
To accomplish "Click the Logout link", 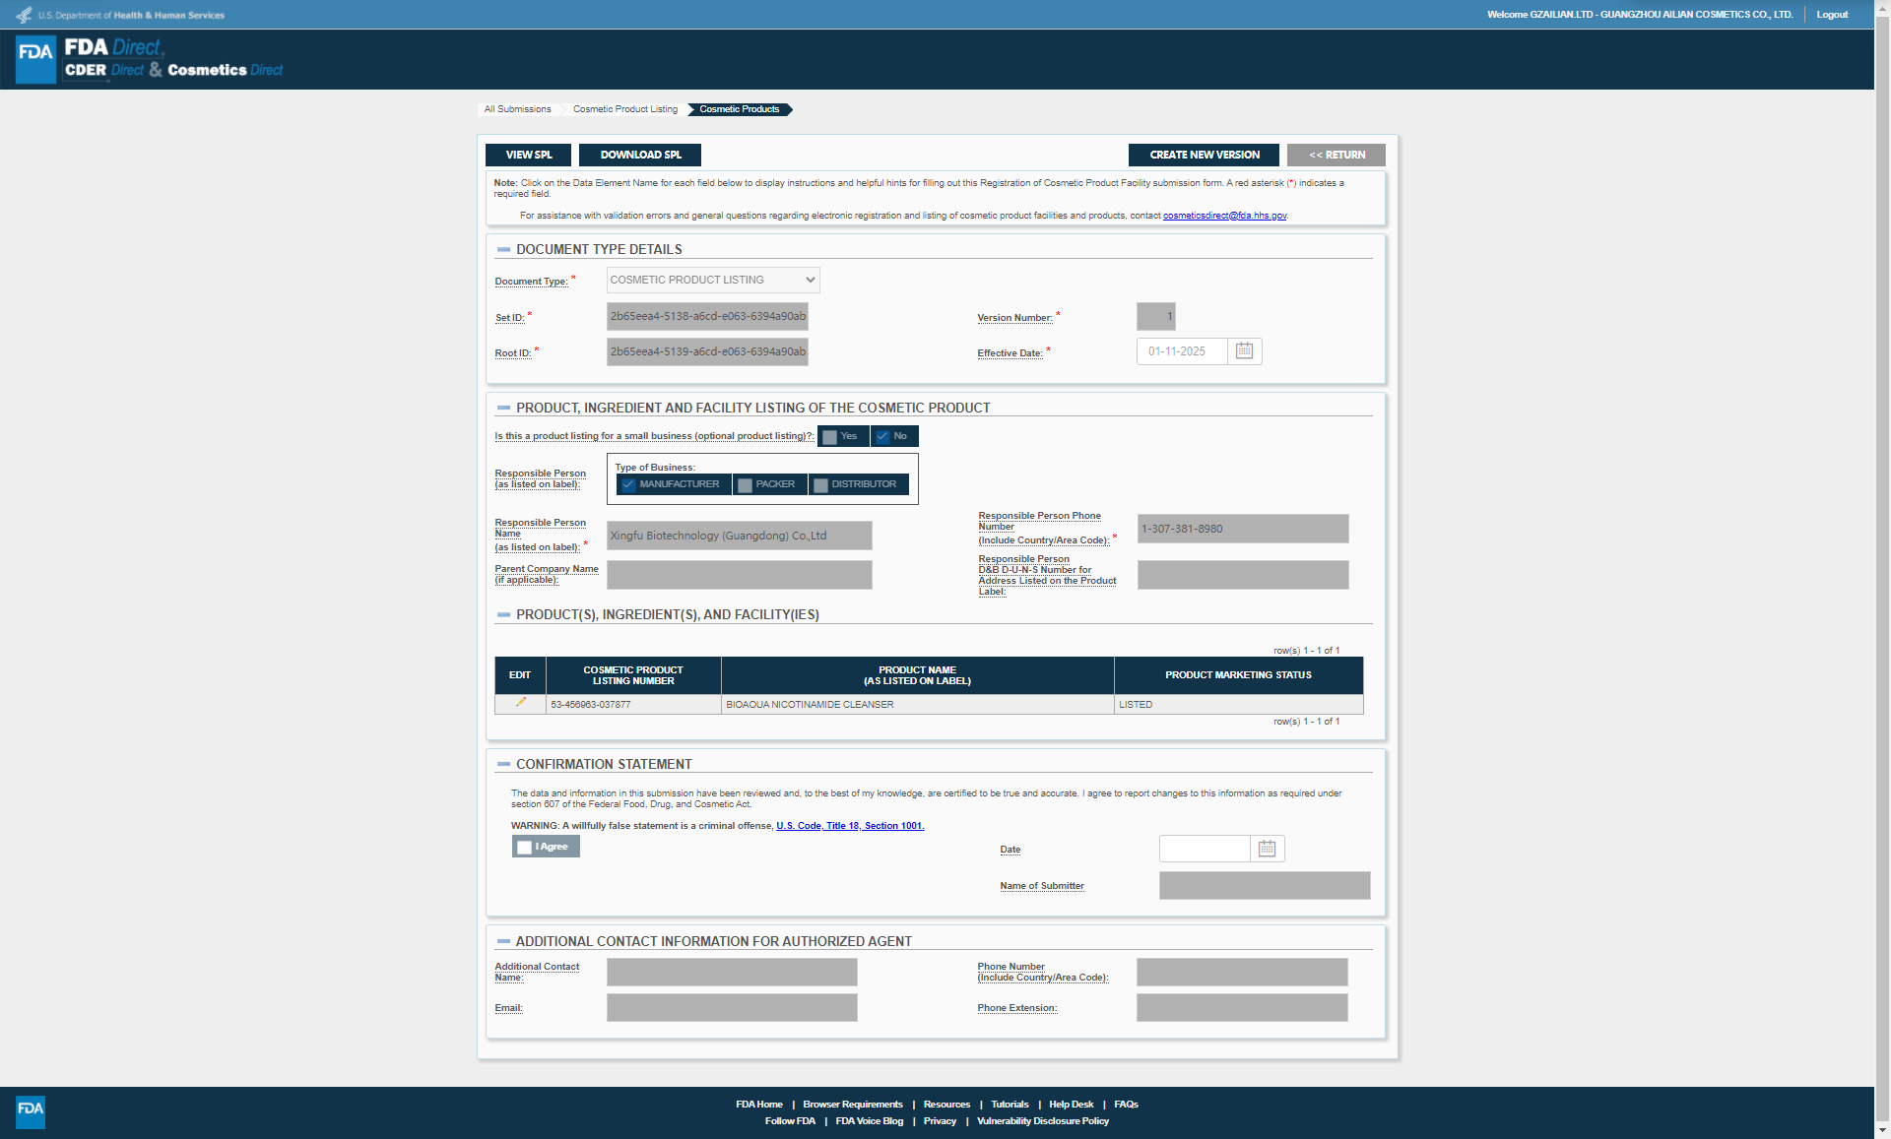I will (x=1832, y=15).
